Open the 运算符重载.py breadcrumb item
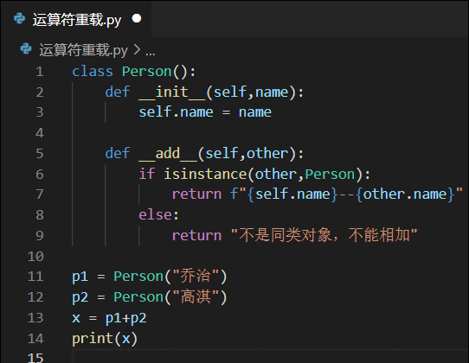The image size is (469, 363). [x=83, y=50]
